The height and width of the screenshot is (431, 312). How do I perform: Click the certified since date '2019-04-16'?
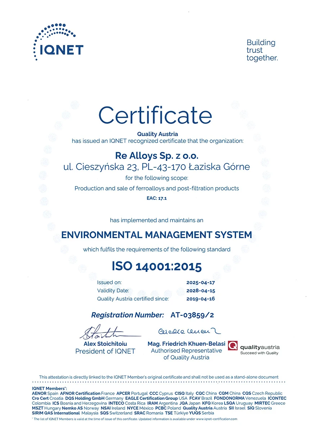pyautogui.click(x=201, y=298)
